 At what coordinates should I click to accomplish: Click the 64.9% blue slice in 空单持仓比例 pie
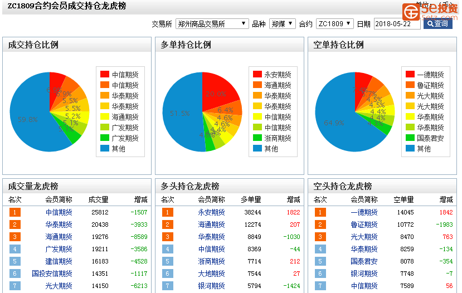point(334,122)
